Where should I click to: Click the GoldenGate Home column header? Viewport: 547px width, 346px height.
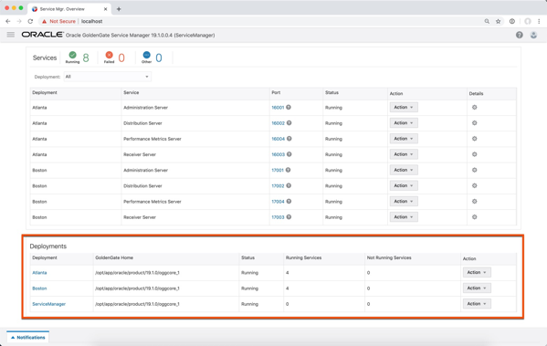tap(114, 257)
